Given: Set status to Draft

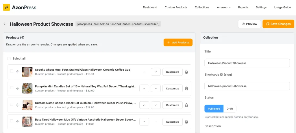Looking at the screenshot, I should point(230,108).
